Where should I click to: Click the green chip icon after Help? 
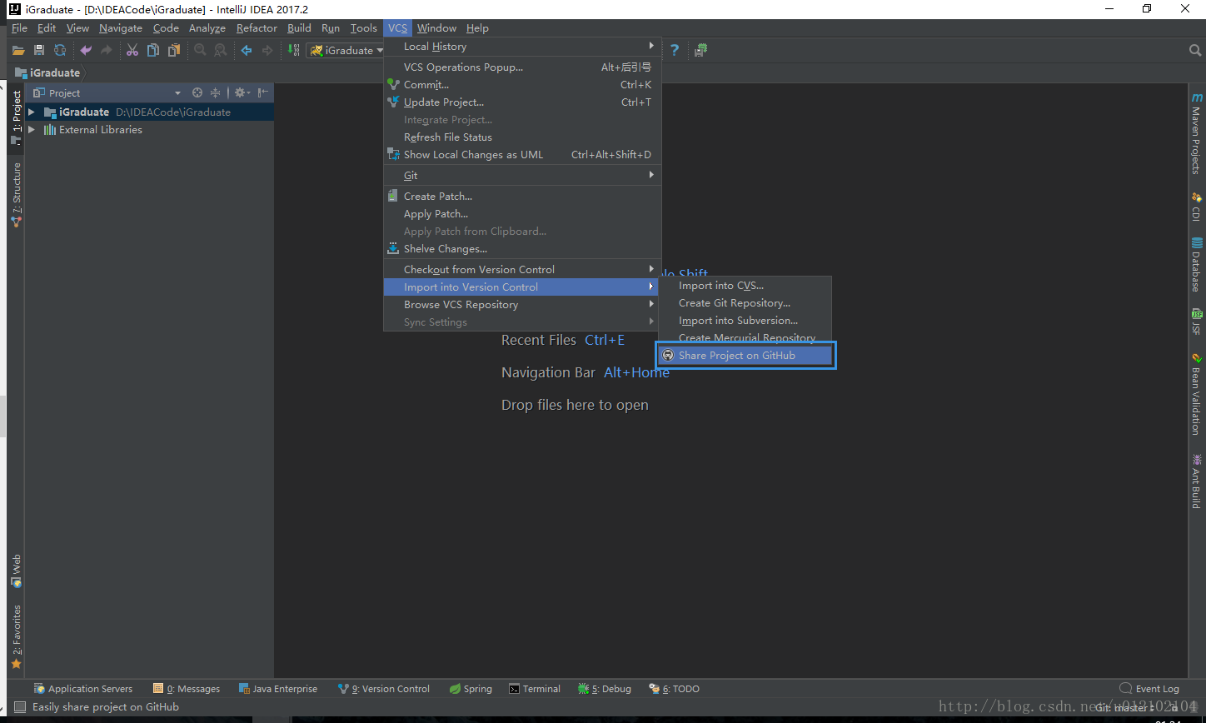click(701, 50)
